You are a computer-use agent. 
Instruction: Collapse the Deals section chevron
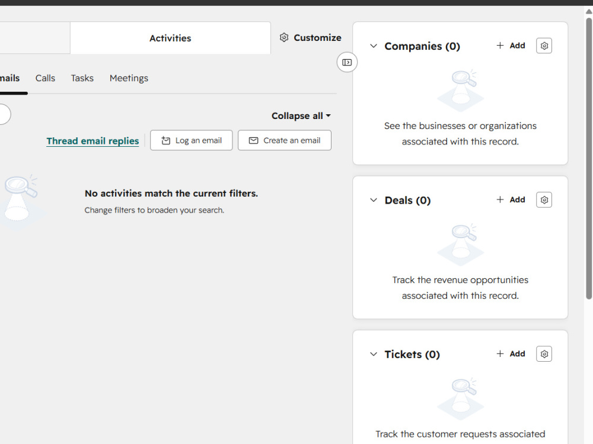point(373,200)
